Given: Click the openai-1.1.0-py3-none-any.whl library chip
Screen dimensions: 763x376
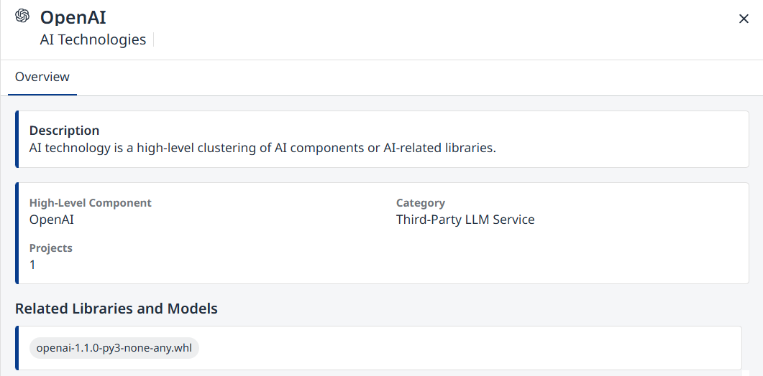Looking at the screenshot, I should point(114,348).
